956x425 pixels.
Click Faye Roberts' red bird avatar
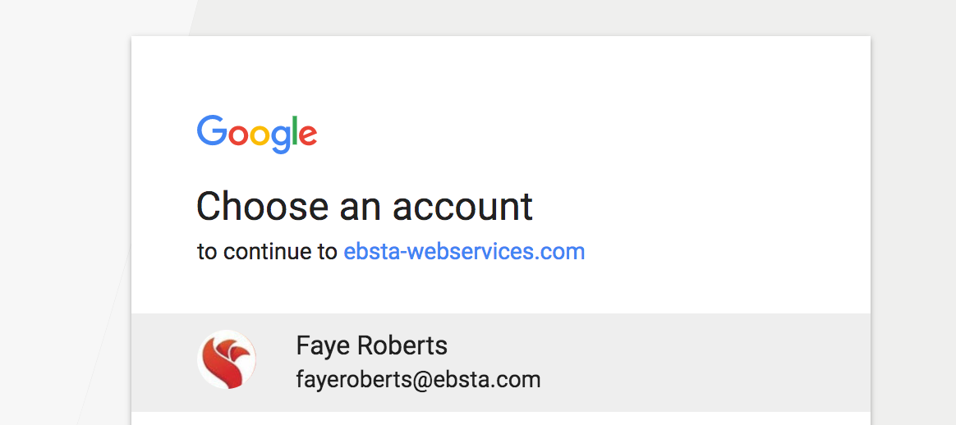[x=227, y=359]
